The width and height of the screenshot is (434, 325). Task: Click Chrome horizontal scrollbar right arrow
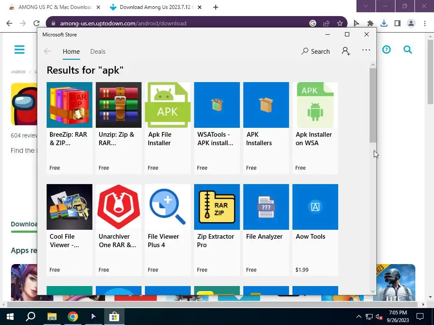(423, 304)
